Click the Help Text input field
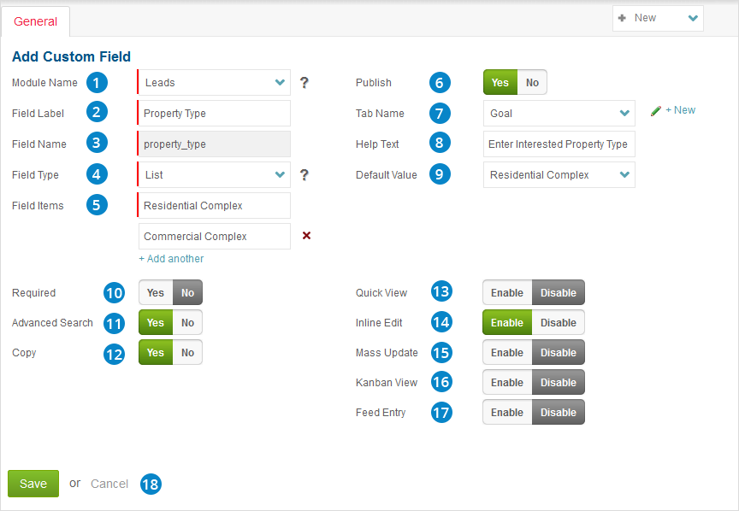This screenshot has width=739, height=511. click(x=559, y=144)
